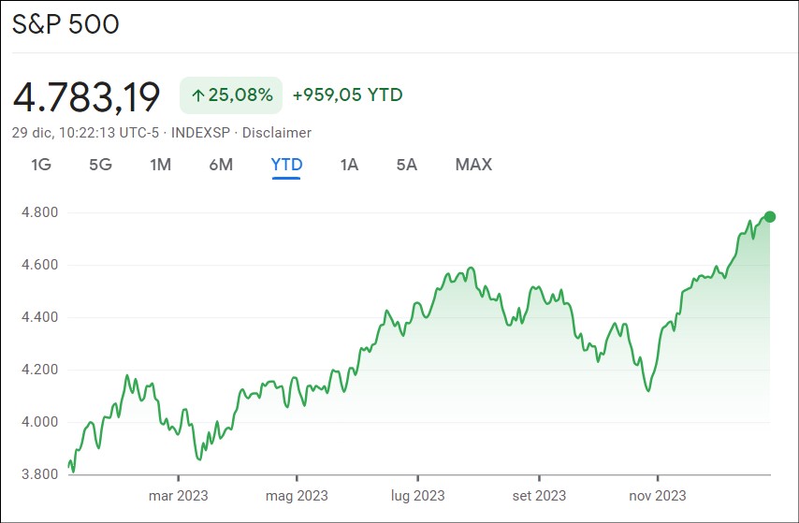Viewport: 799px width, 523px height.
Task: Click the 4.783,19 index value
Action: [87, 96]
